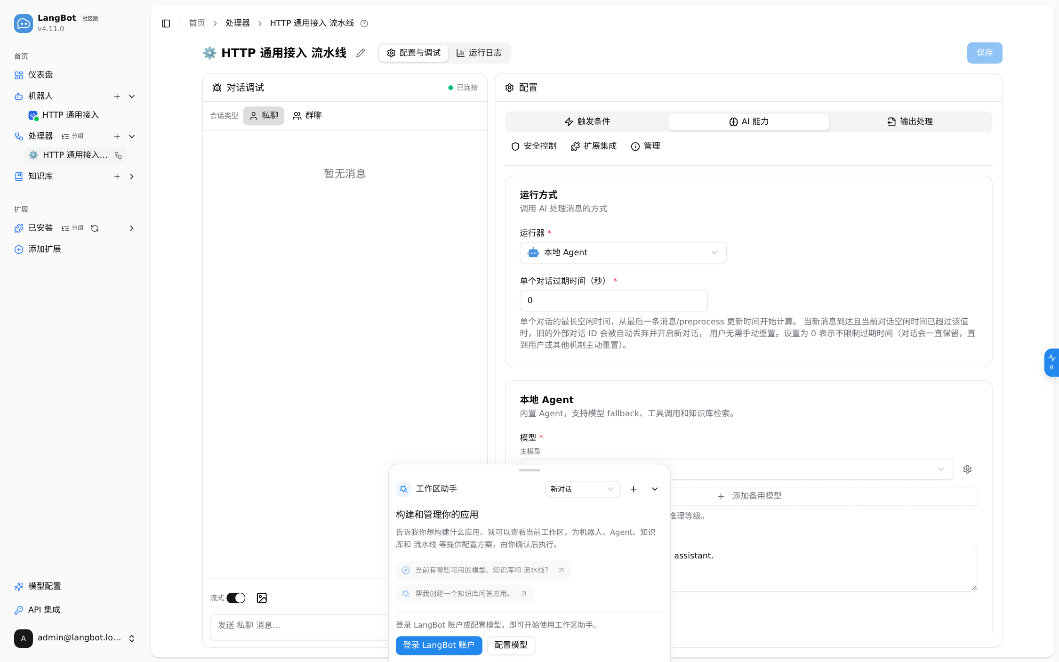1059x662 pixels.
Task: Open the AI 能力 tab
Action: pos(748,122)
